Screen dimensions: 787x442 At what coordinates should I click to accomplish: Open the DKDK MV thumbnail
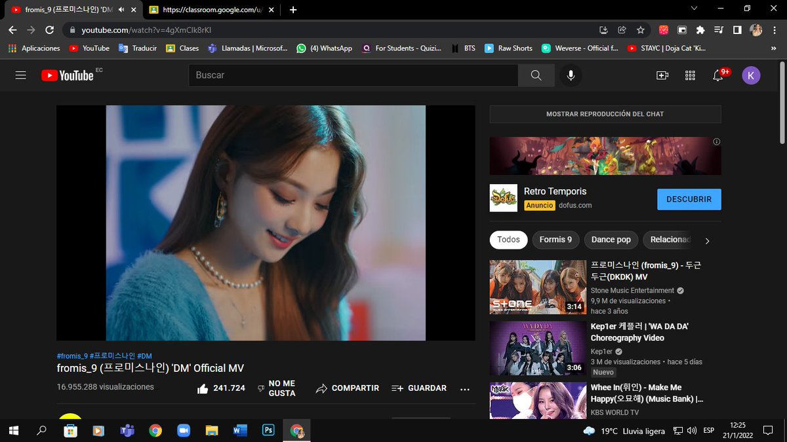[x=538, y=287]
